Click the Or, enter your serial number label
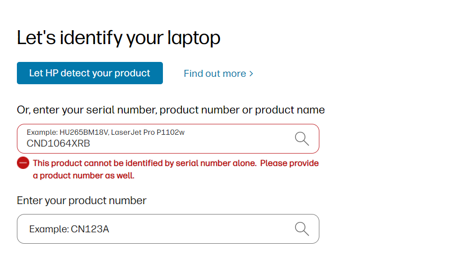The height and width of the screenshot is (268, 449). (x=170, y=110)
